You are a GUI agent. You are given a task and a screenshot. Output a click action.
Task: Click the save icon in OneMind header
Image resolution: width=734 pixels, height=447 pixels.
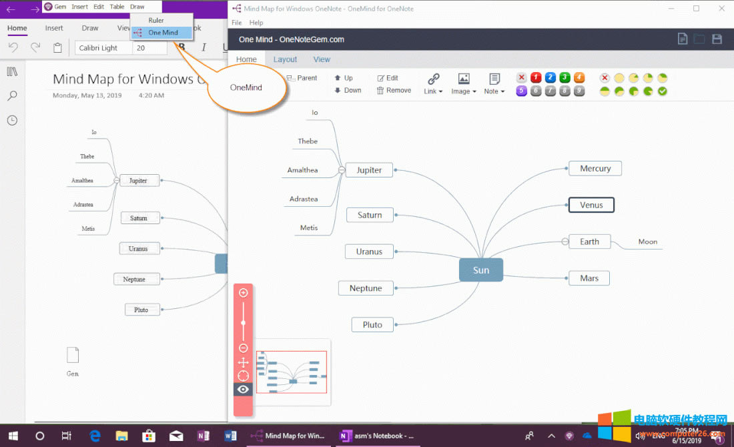(x=717, y=39)
